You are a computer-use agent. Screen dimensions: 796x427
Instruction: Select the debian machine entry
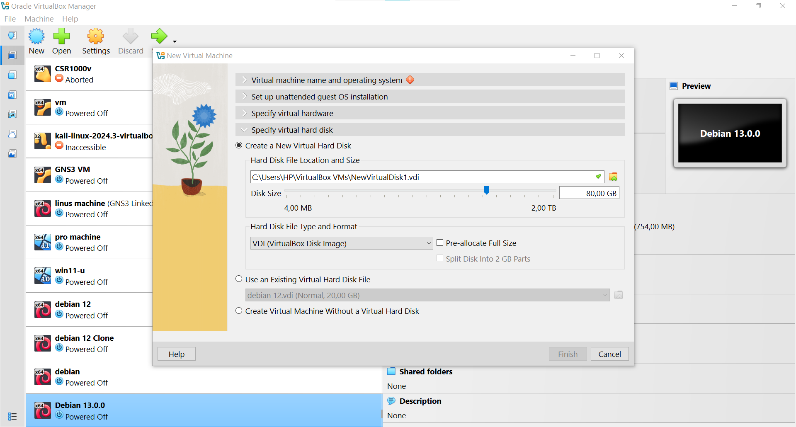204,377
